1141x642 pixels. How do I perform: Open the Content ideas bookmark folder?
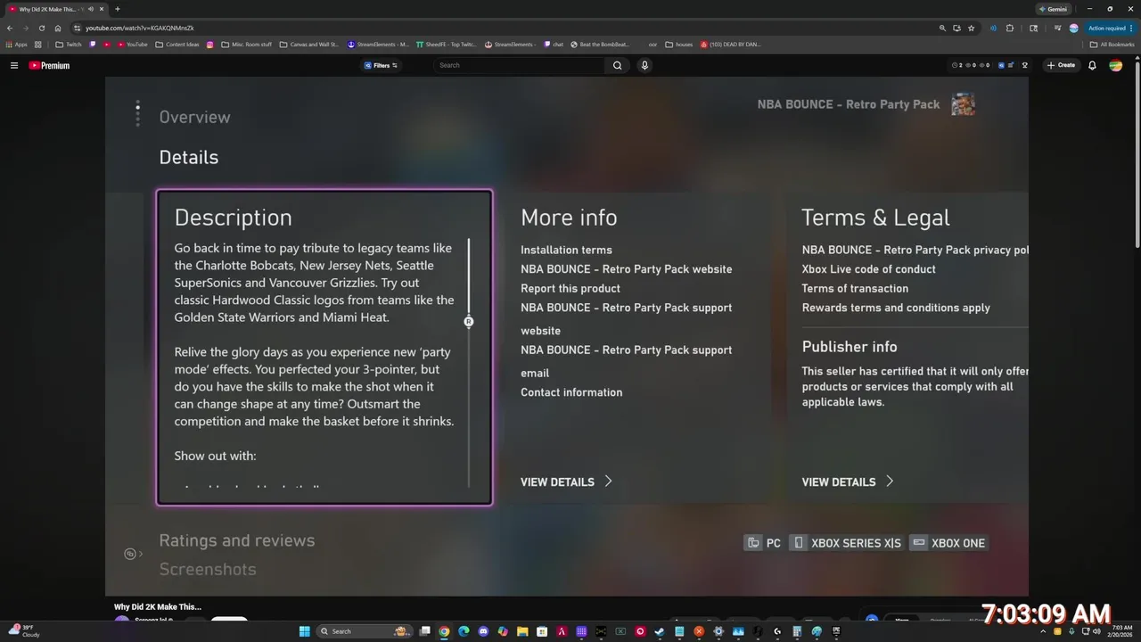[x=177, y=44]
